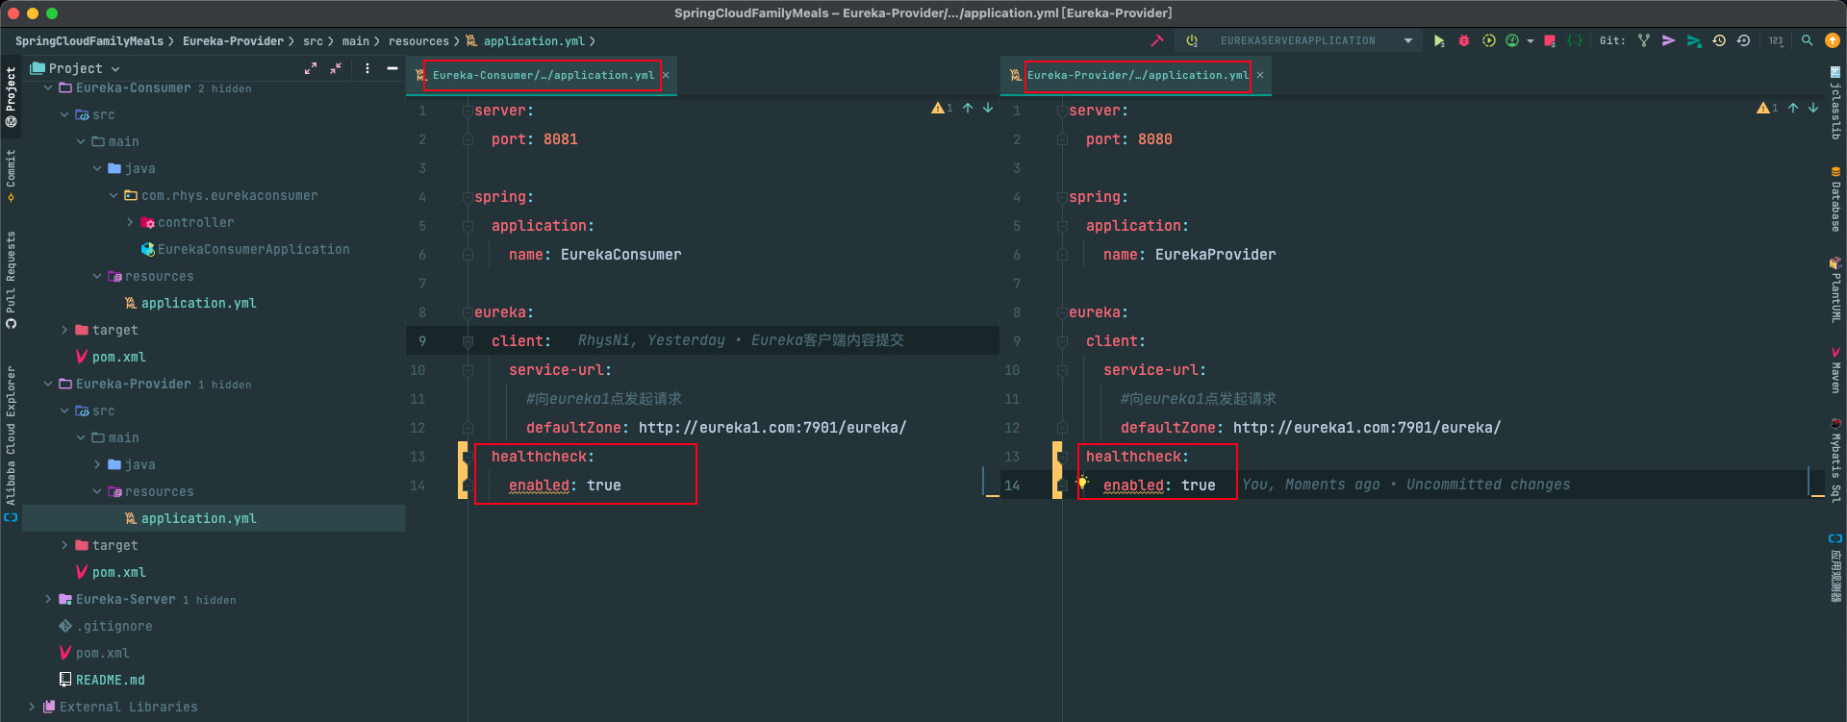This screenshot has width=1847, height=722.
Task: Fold the eureka block in provider editor gutter
Action: pos(1062,312)
